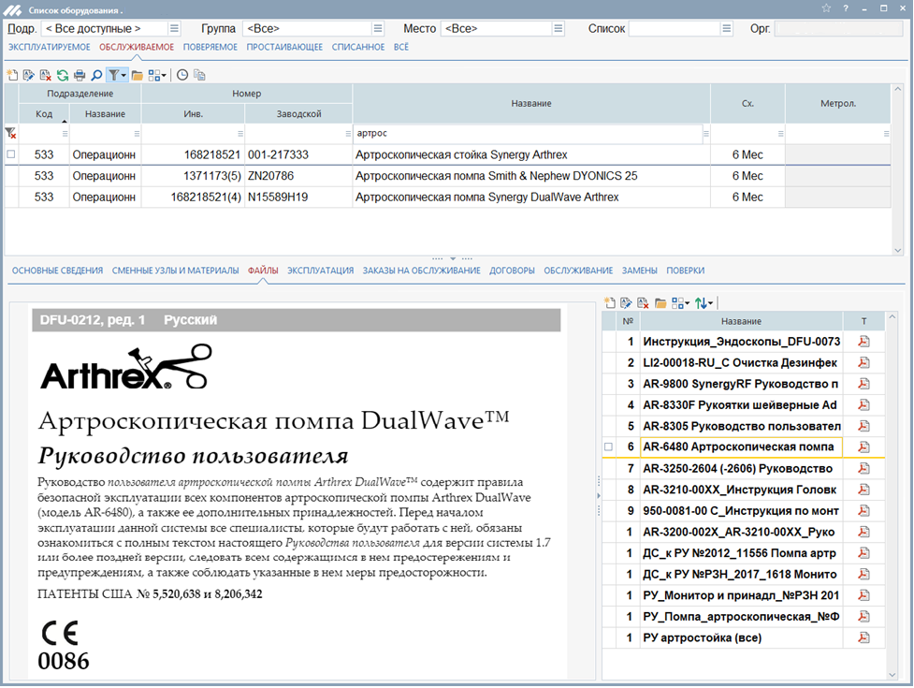
Task: Clear all column filters icon
Action: [x=10, y=134]
